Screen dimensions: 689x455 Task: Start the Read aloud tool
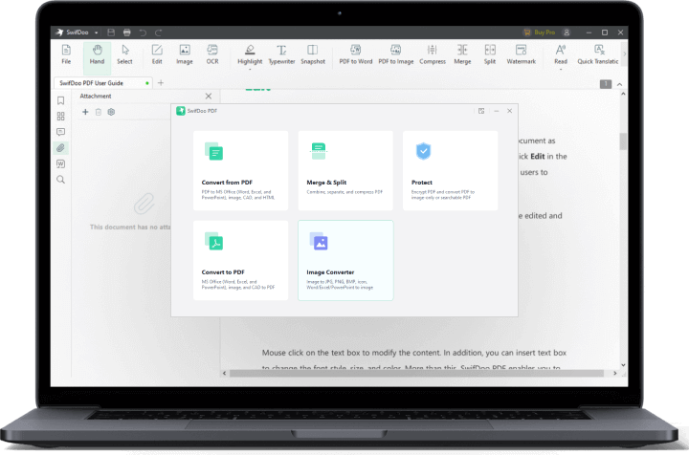point(561,54)
